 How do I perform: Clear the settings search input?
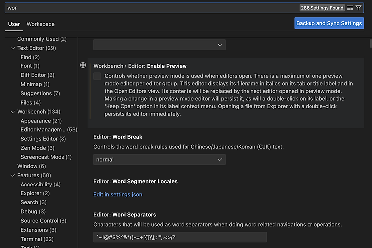(x=350, y=8)
